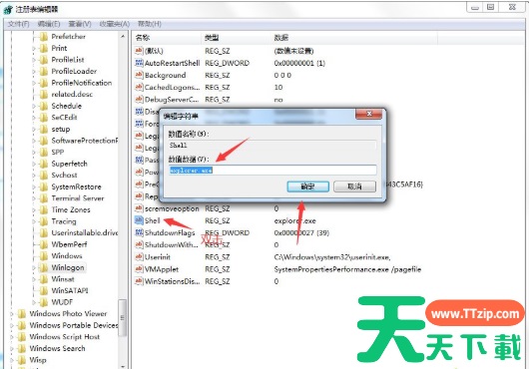This screenshot has height=369, width=529.
Task: Select the SeCEdit tree item
Action: coord(64,118)
